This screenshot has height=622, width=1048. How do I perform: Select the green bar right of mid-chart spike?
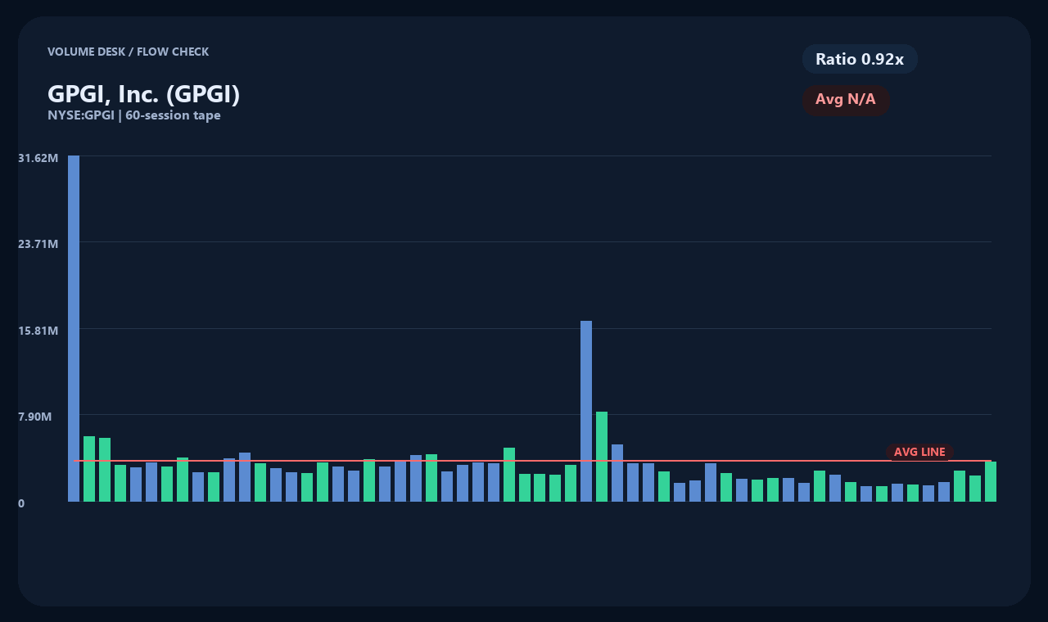tap(602, 457)
